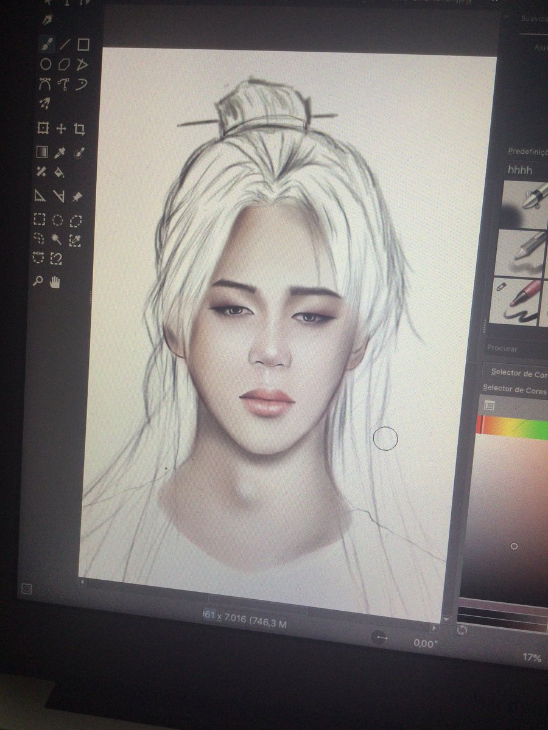Click the 17% zoom level
This screenshot has height=730, width=548.
(532, 658)
